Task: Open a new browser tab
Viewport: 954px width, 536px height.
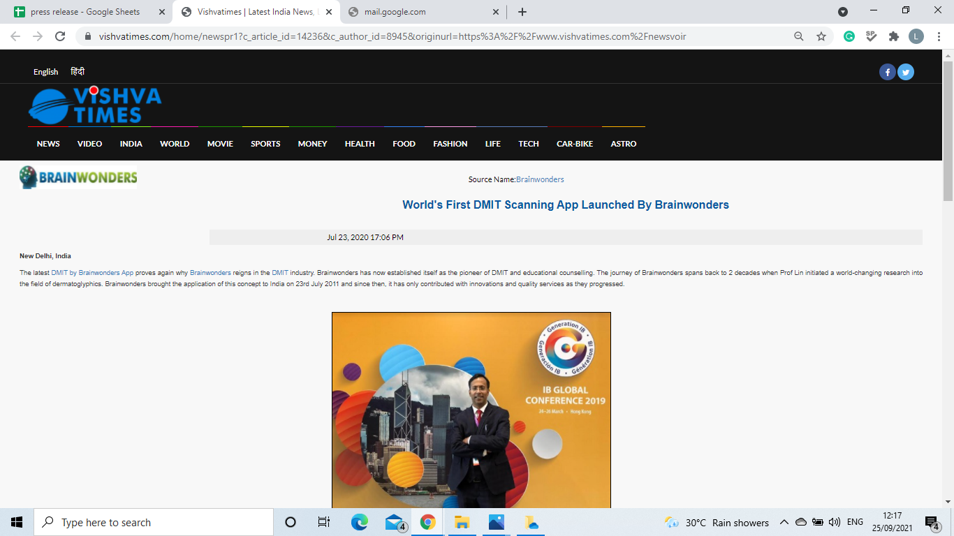Action: tap(522, 12)
